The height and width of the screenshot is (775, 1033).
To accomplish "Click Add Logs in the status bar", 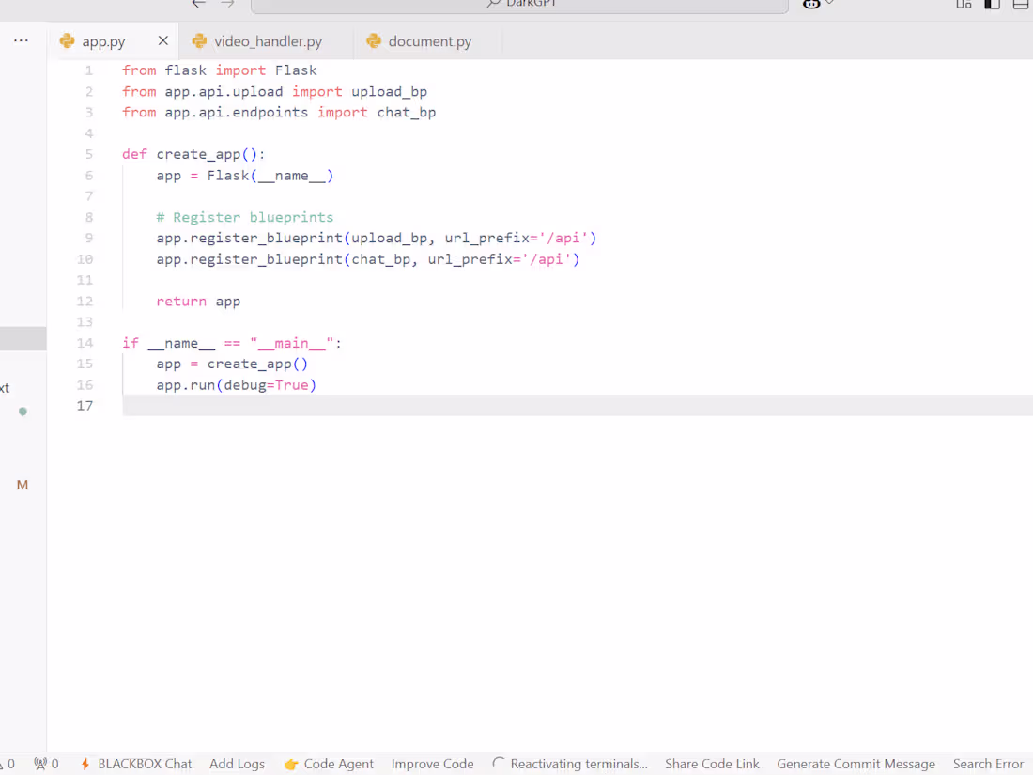I will coord(237,764).
